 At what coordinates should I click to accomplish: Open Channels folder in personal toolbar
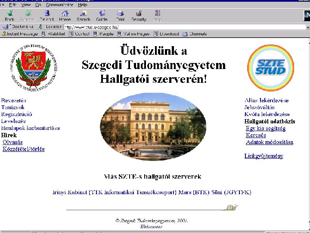point(195,34)
